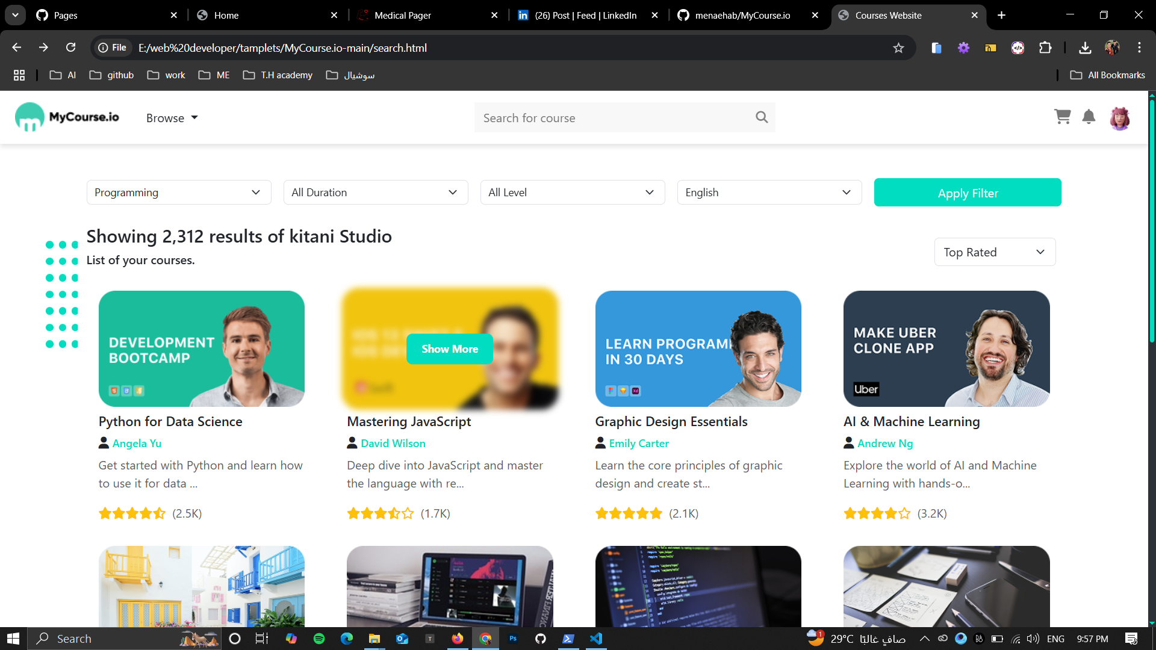
Task: Open the Browse menu
Action: point(172,118)
